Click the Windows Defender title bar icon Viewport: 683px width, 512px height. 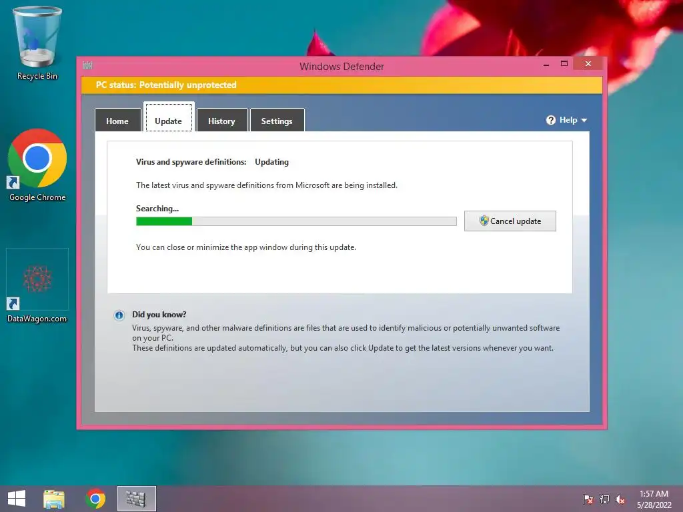coord(87,65)
